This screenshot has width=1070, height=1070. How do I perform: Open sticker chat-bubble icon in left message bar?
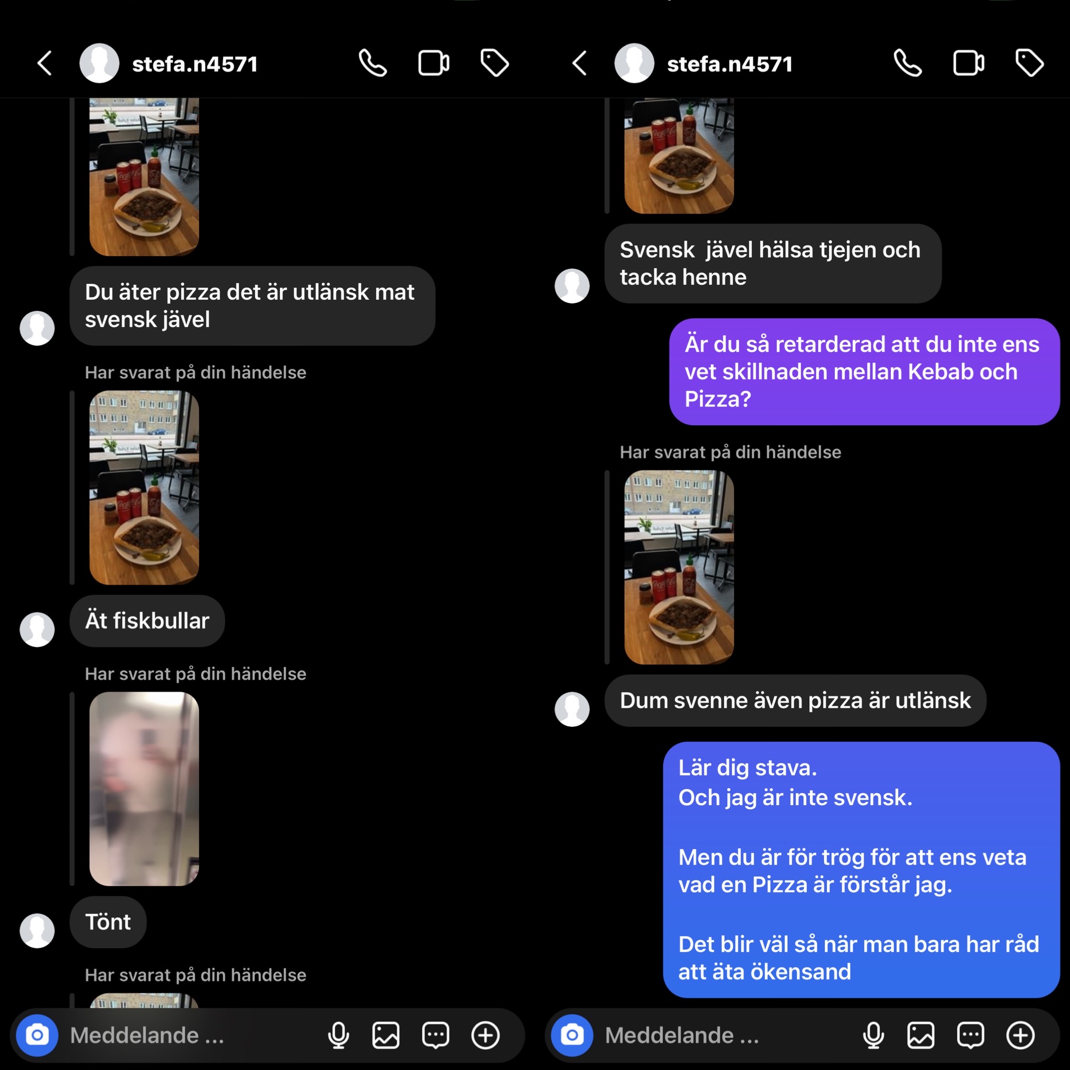tap(435, 1035)
